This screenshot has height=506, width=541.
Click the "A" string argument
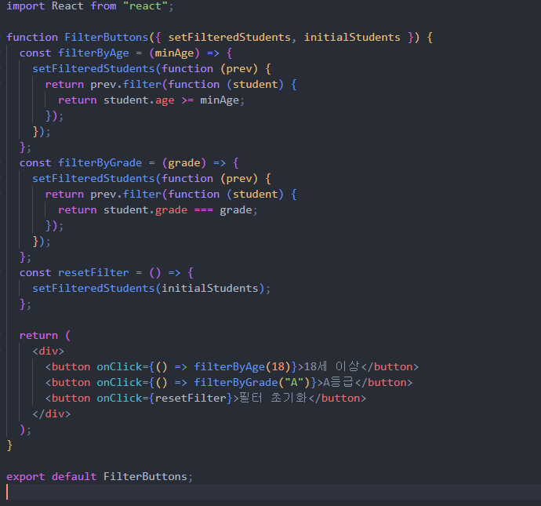(x=294, y=382)
